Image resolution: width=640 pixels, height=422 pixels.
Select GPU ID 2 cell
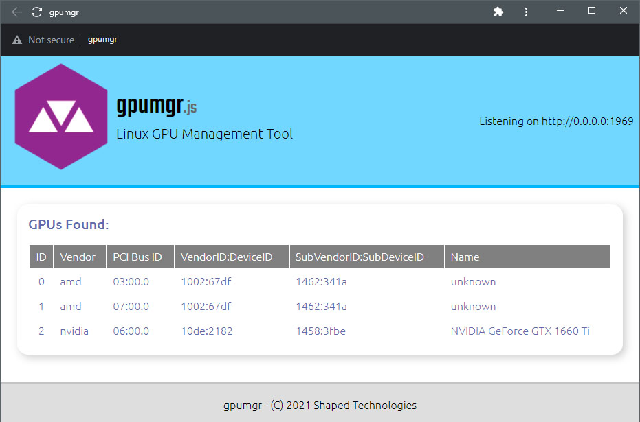coord(41,331)
